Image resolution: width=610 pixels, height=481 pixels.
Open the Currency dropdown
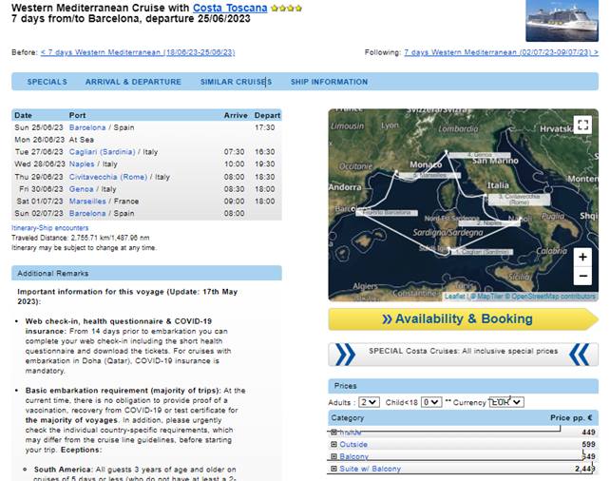[506, 402]
